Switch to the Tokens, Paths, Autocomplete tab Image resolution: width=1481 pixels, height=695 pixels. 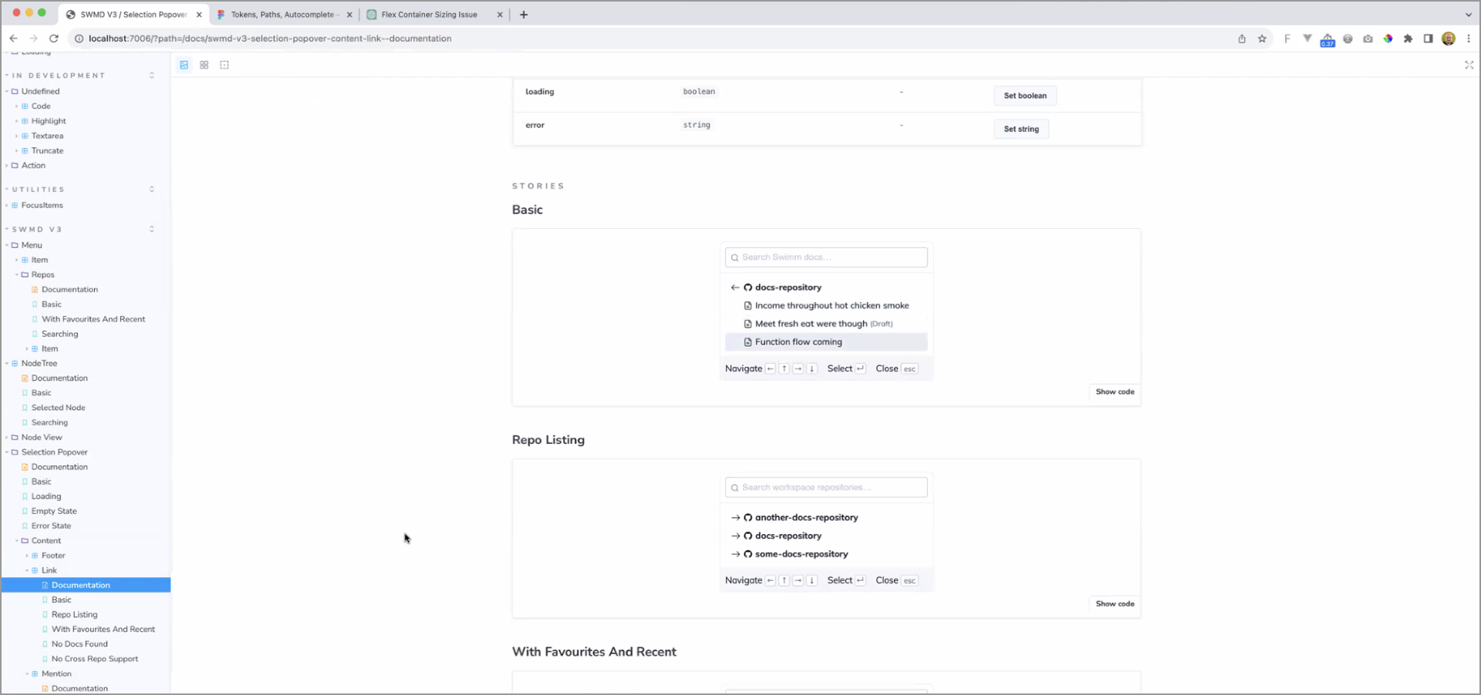click(282, 15)
